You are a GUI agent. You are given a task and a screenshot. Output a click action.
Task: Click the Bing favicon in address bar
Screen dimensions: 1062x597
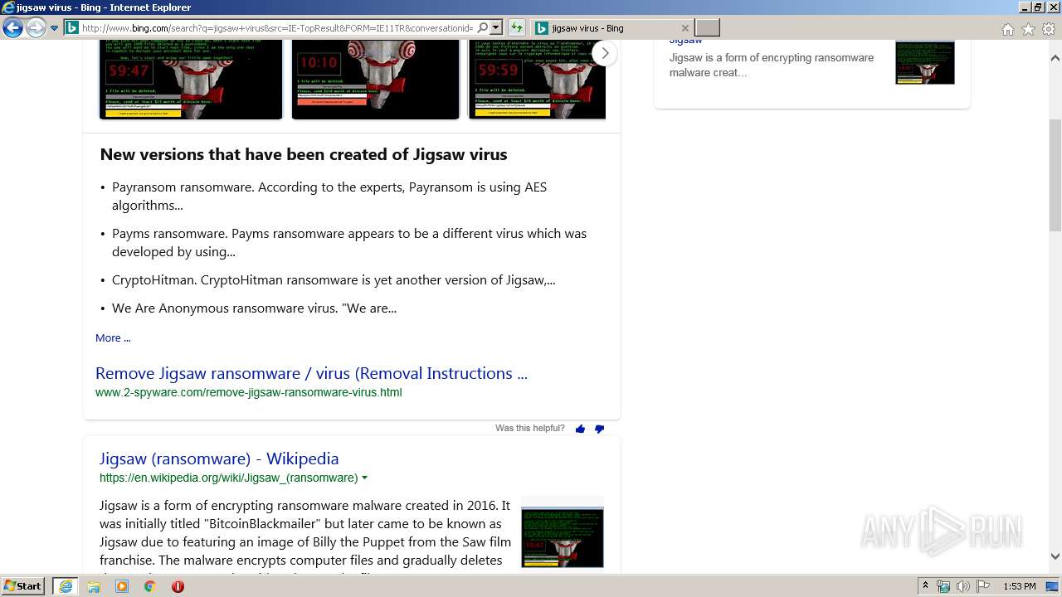point(72,28)
